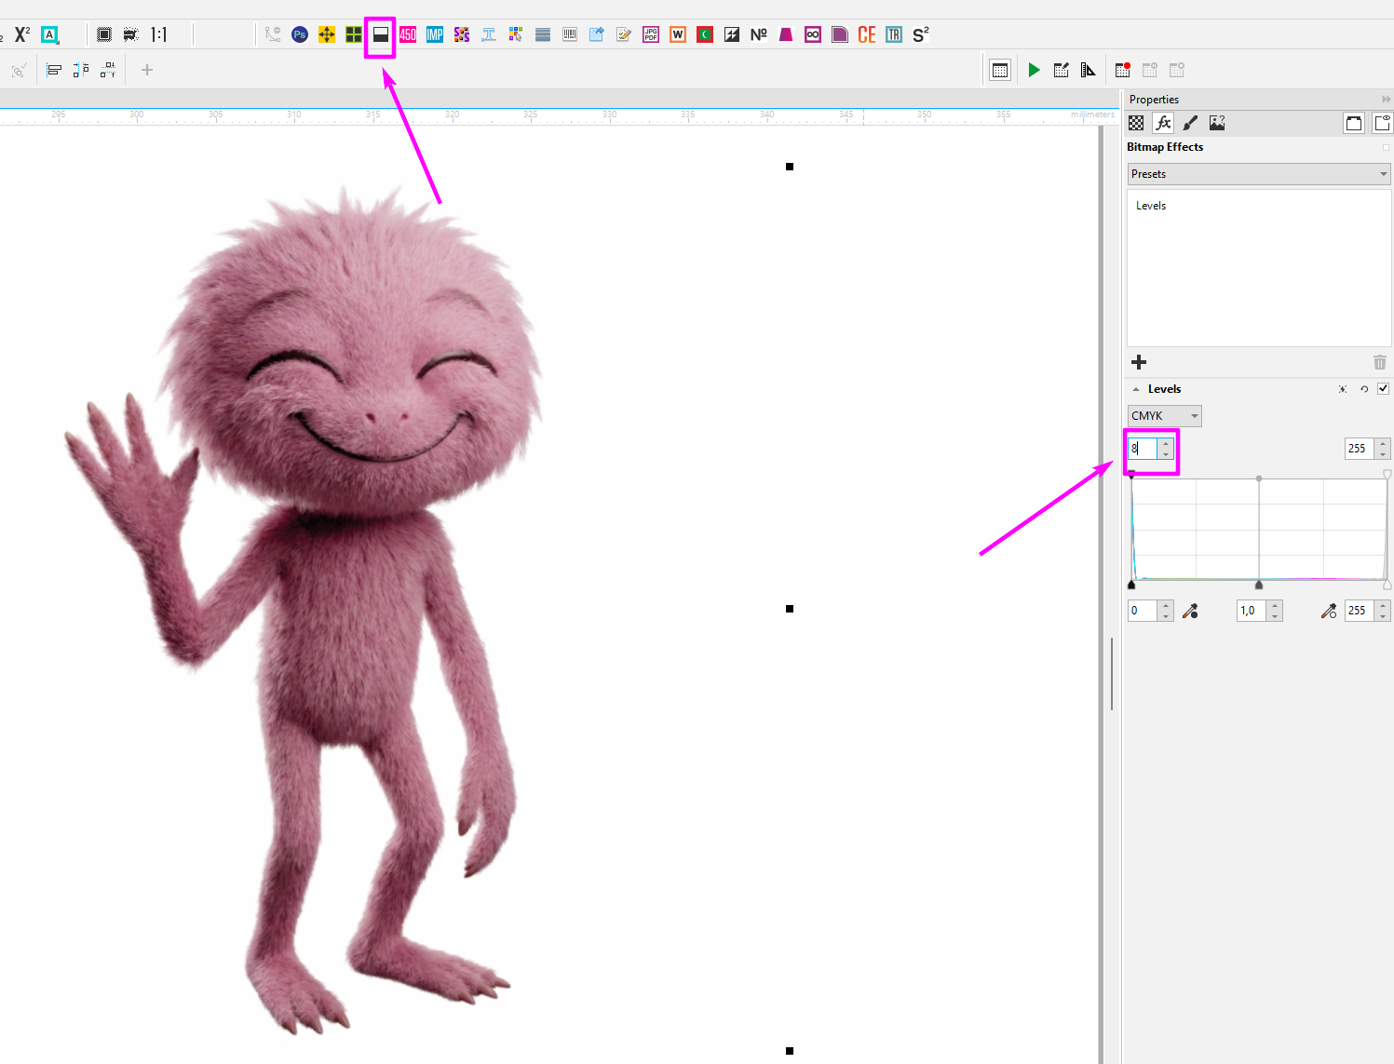
Task: Click the JPG PDF export icon
Action: pyautogui.click(x=651, y=34)
